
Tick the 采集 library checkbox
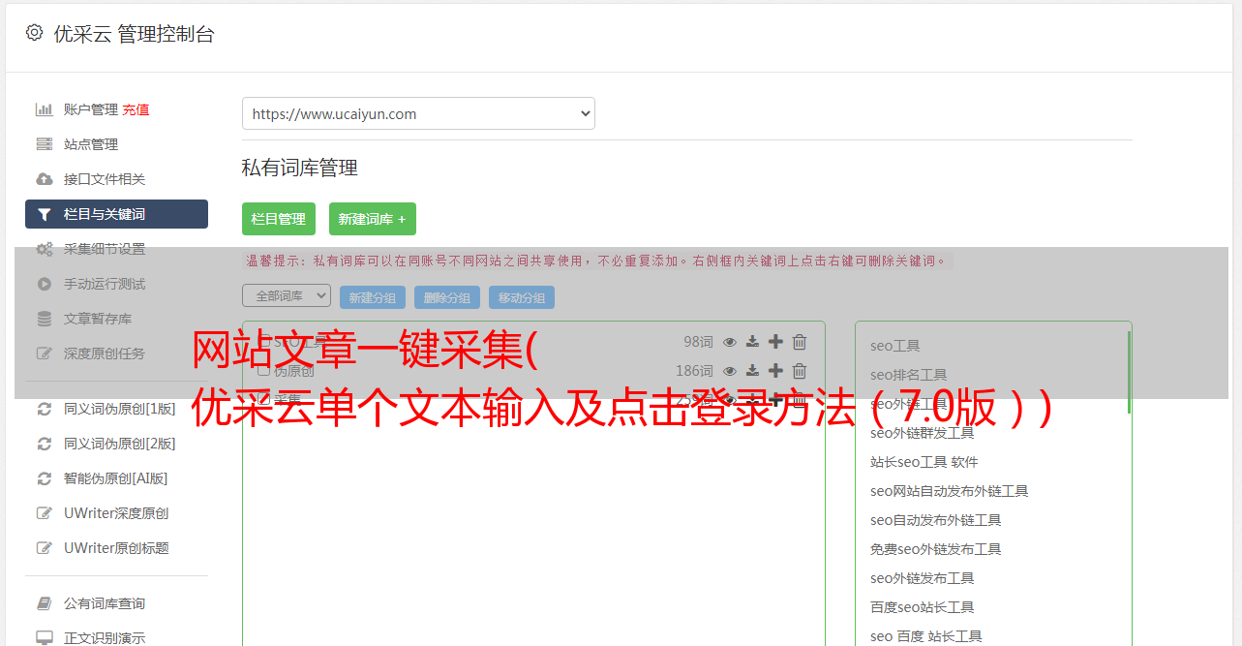pyautogui.click(x=263, y=400)
